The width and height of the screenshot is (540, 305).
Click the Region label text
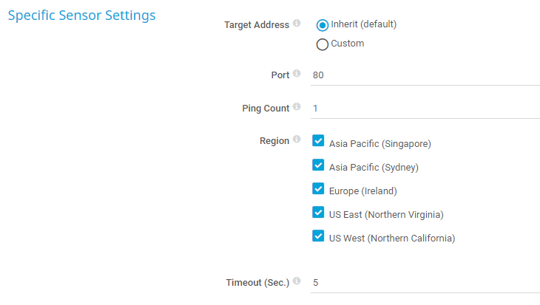pyautogui.click(x=274, y=141)
